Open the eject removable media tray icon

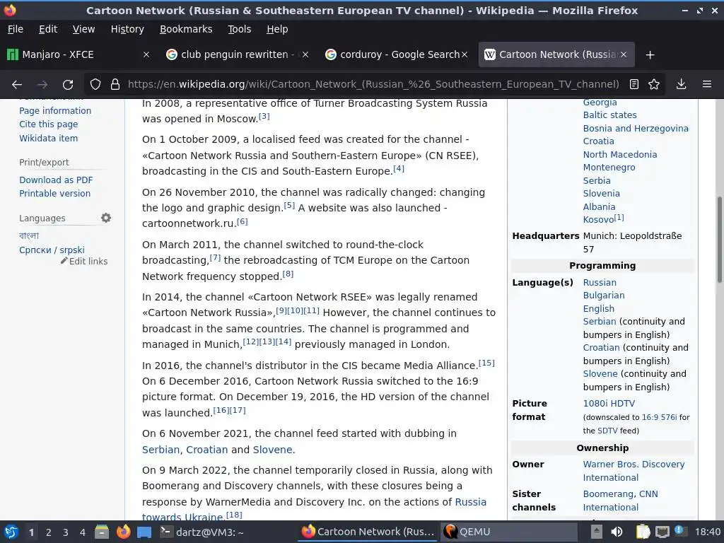click(x=597, y=532)
